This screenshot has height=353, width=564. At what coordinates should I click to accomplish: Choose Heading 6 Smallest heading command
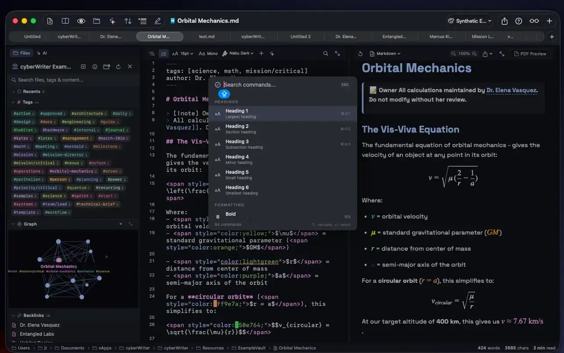[282, 190]
